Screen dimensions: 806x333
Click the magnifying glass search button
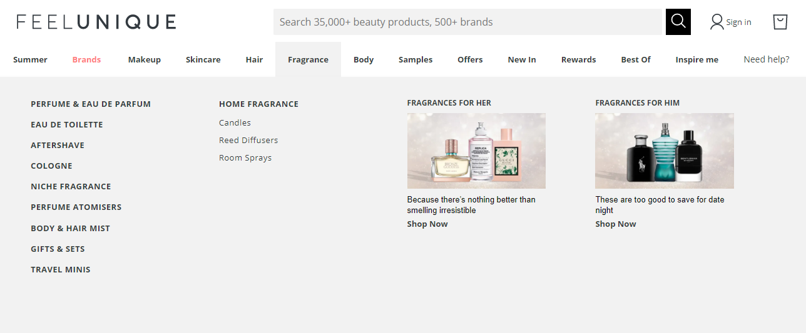click(678, 22)
